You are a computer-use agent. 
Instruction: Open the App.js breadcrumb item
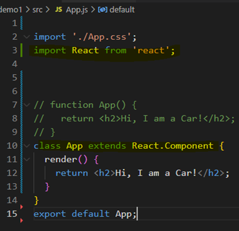pos(77,10)
